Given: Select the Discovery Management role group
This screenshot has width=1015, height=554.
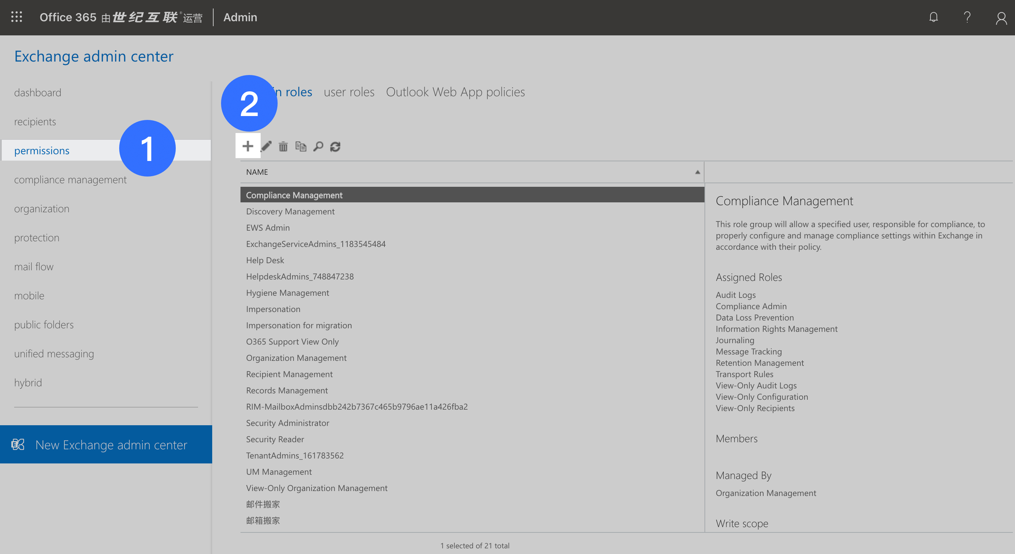Looking at the screenshot, I should [290, 211].
